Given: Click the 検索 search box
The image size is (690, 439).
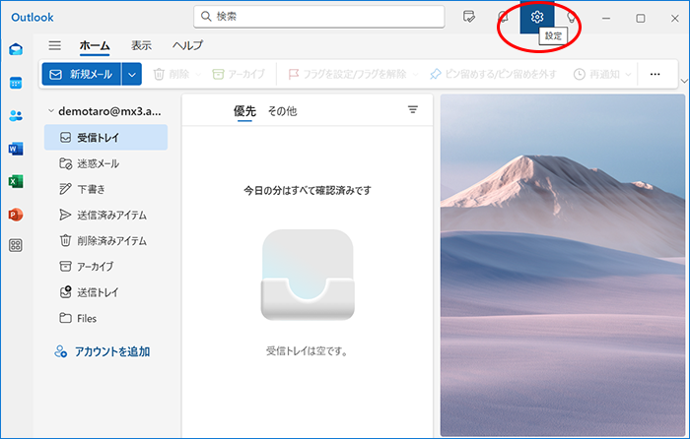Looking at the screenshot, I should point(319,17).
